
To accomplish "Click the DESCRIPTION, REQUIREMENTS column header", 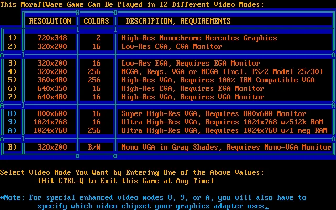I will [x=178, y=21].
